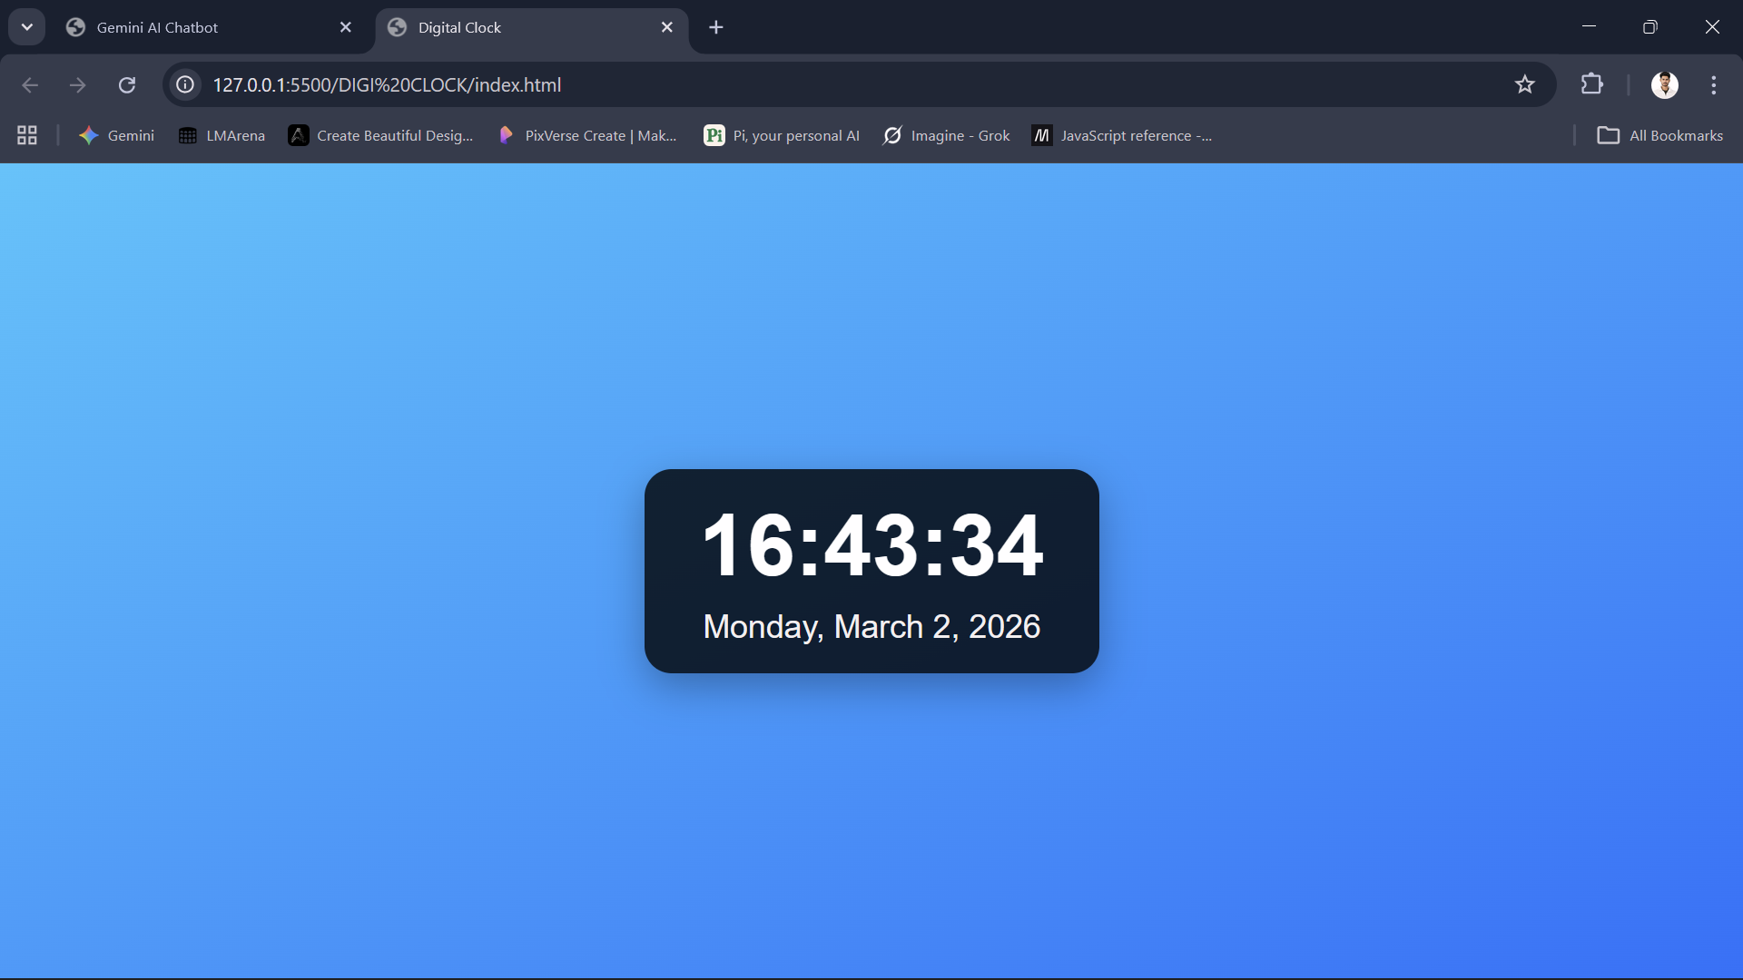
Task: Open the LMArena bookmark
Action: pos(222,135)
